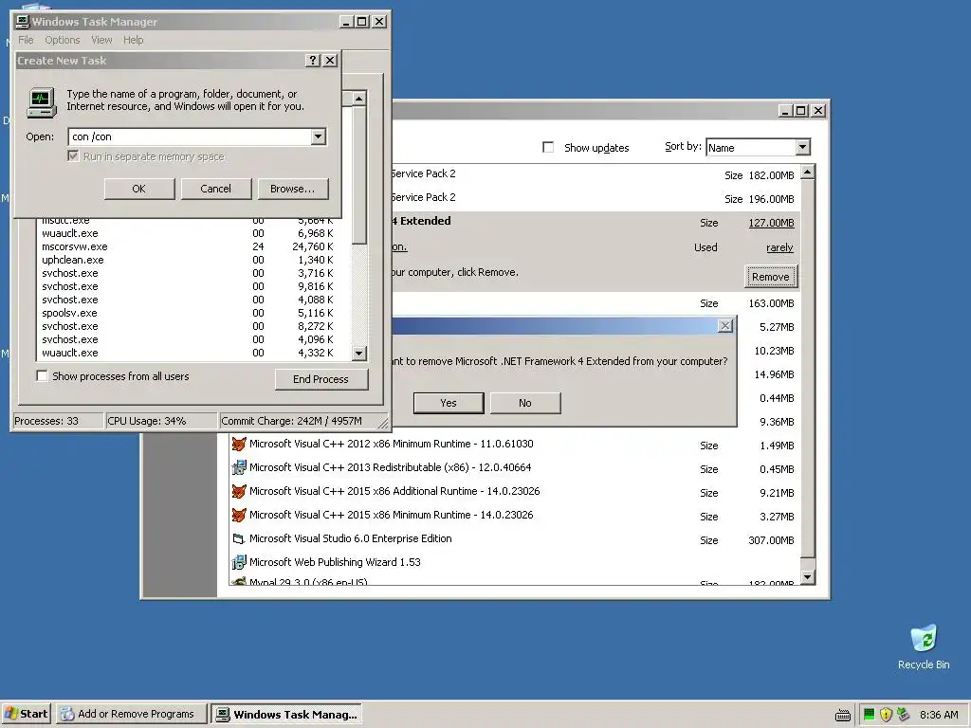Click scroll down arrow in programs list

coord(808,577)
